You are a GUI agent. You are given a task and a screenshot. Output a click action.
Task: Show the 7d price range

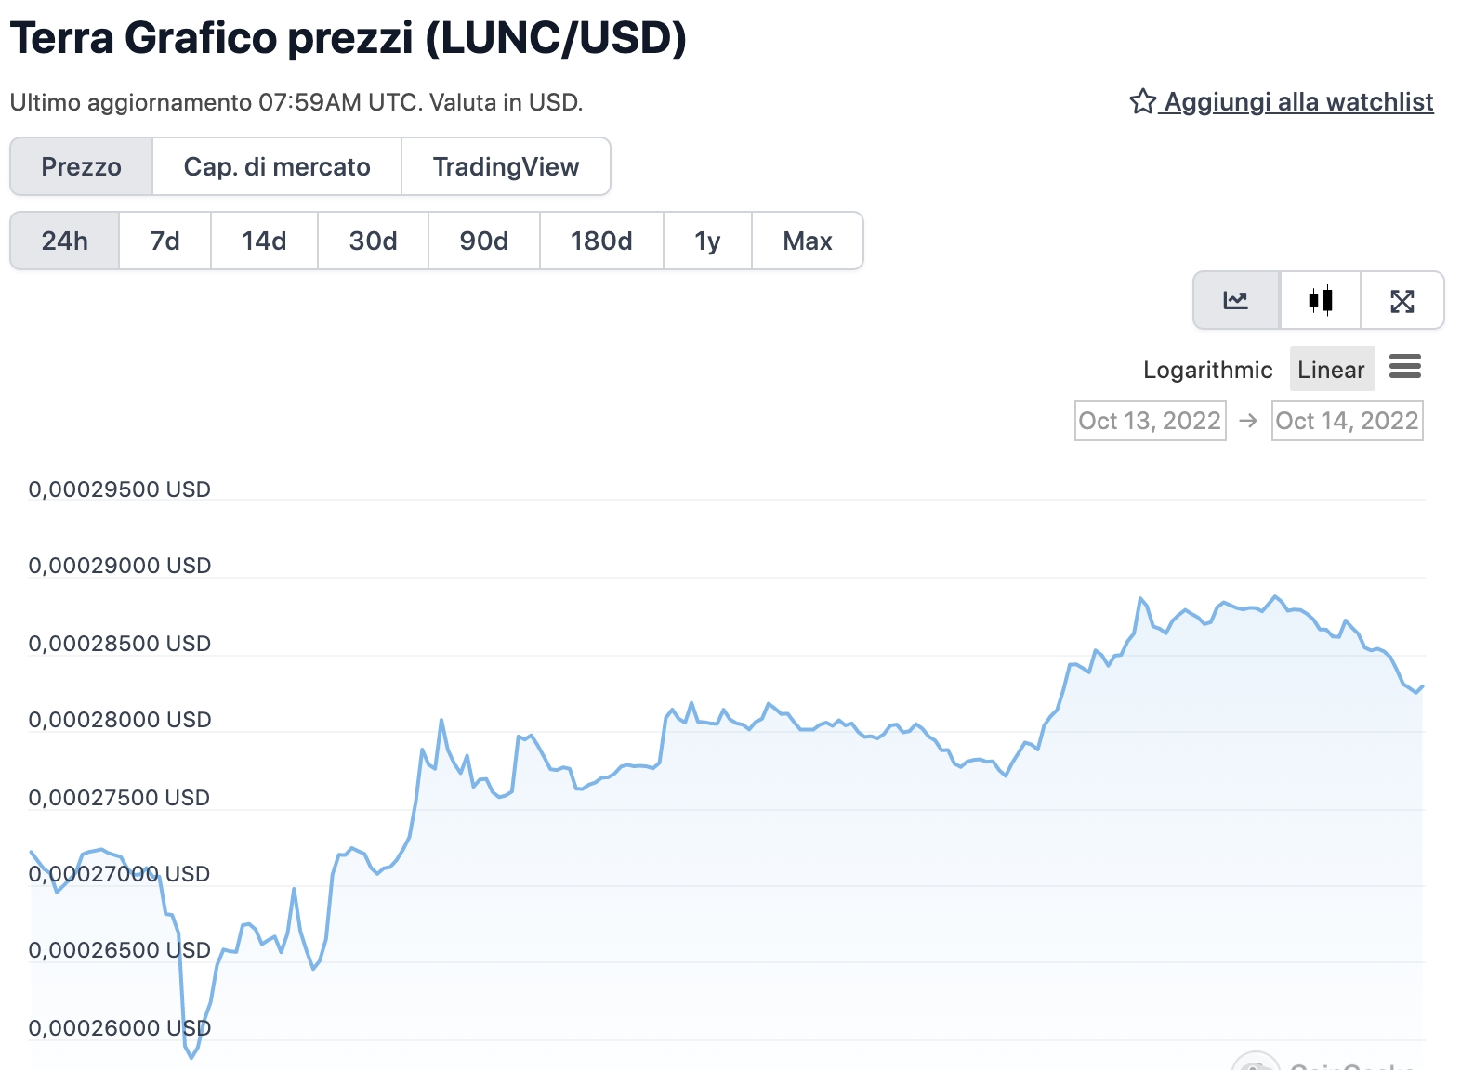pyautogui.click(x=165, y=241)
